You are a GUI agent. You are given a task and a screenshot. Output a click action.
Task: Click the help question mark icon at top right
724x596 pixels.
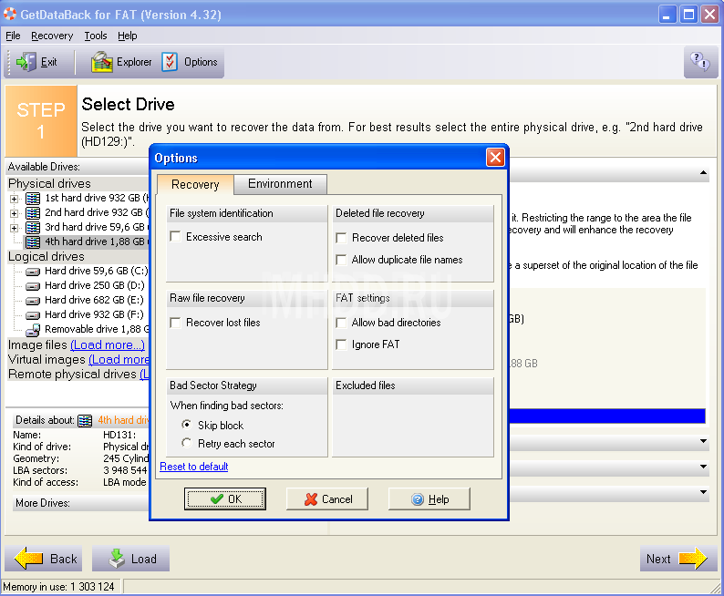pos(699,62)
